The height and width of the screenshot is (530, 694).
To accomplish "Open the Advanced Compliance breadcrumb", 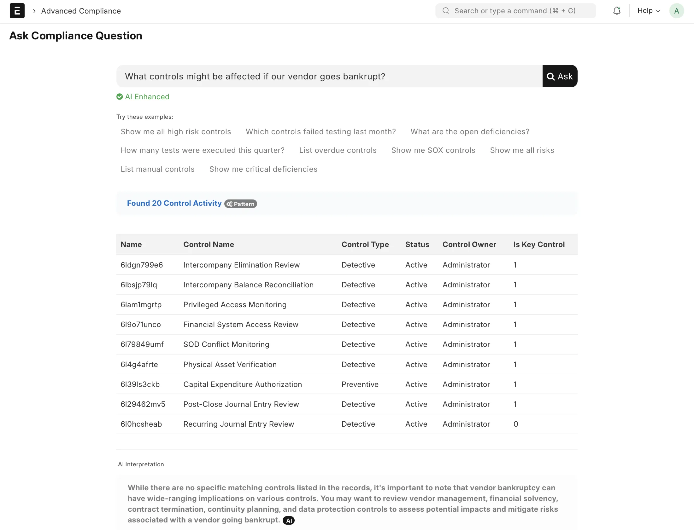I will coord(81,11).
